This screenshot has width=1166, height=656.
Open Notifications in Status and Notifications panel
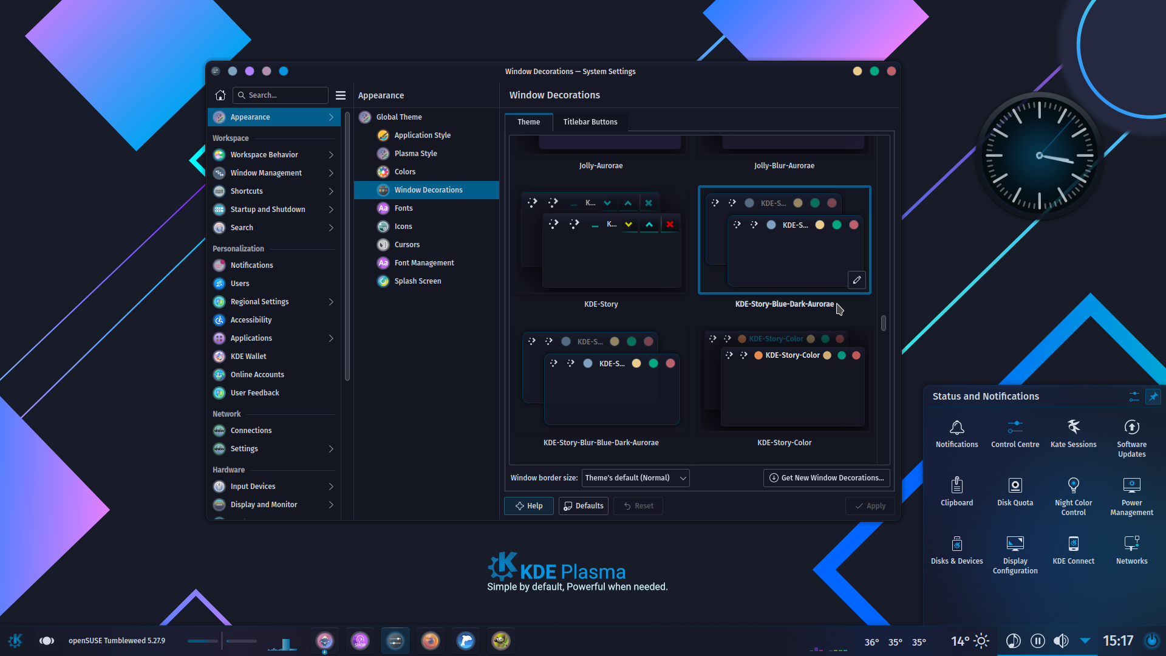tap(957, 434)
